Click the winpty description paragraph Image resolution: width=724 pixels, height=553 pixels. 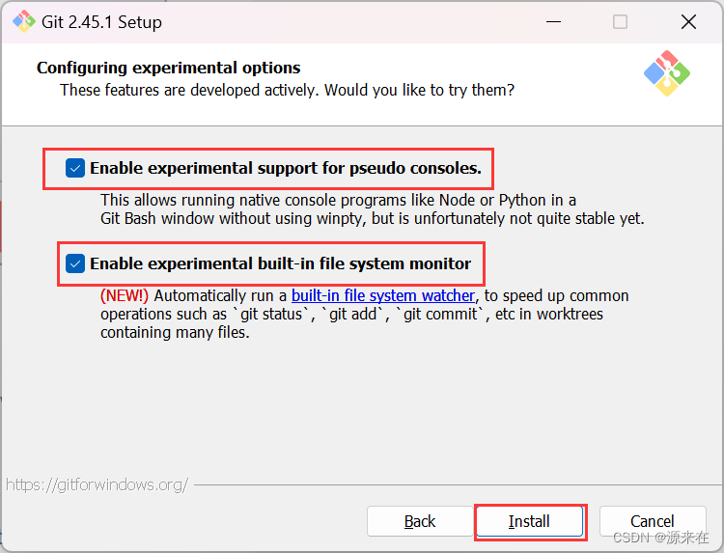click(372, 209)
